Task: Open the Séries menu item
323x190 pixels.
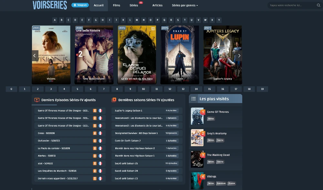Action: (x=134, y=5)
